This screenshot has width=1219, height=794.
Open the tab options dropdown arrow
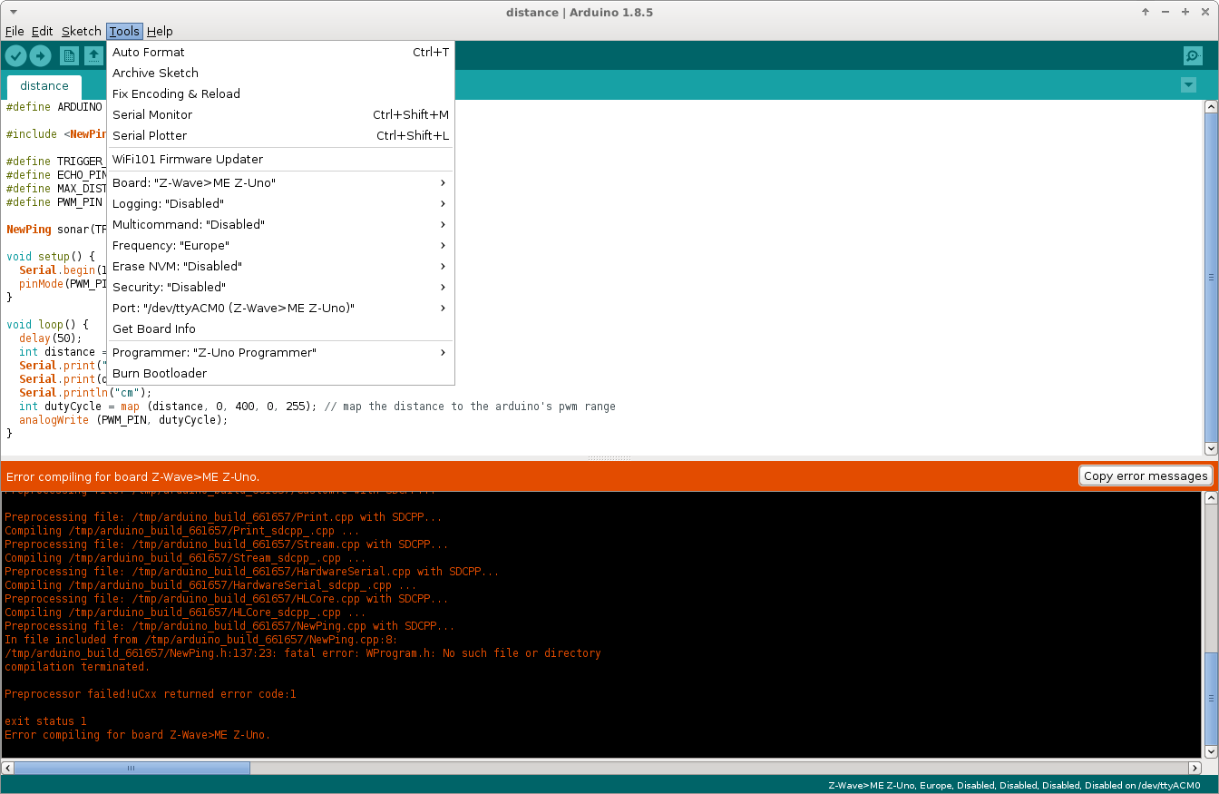(1188, 85)
